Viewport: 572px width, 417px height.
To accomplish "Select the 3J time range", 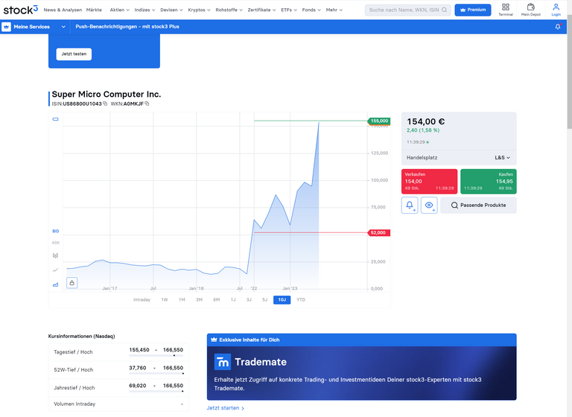I will click(x=250, y=300).
